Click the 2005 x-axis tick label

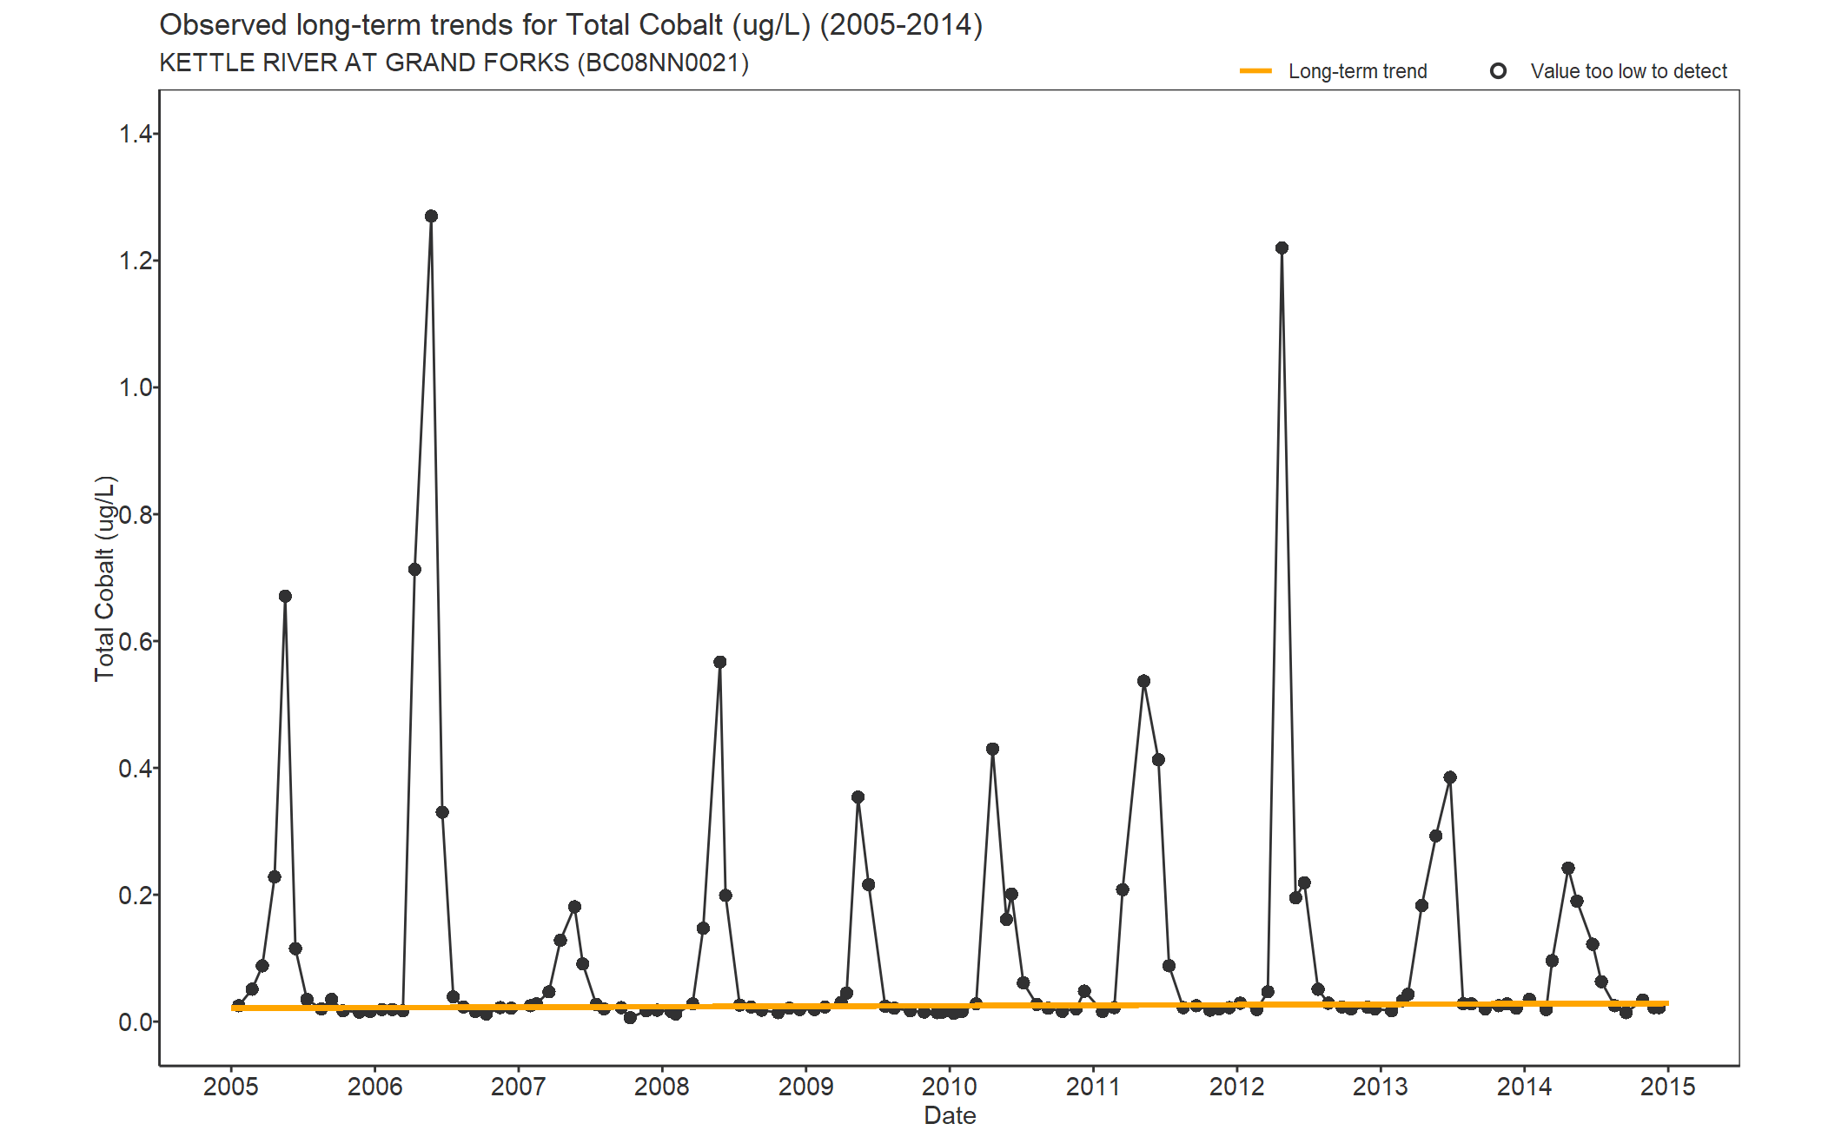[x=231, y=1086]
